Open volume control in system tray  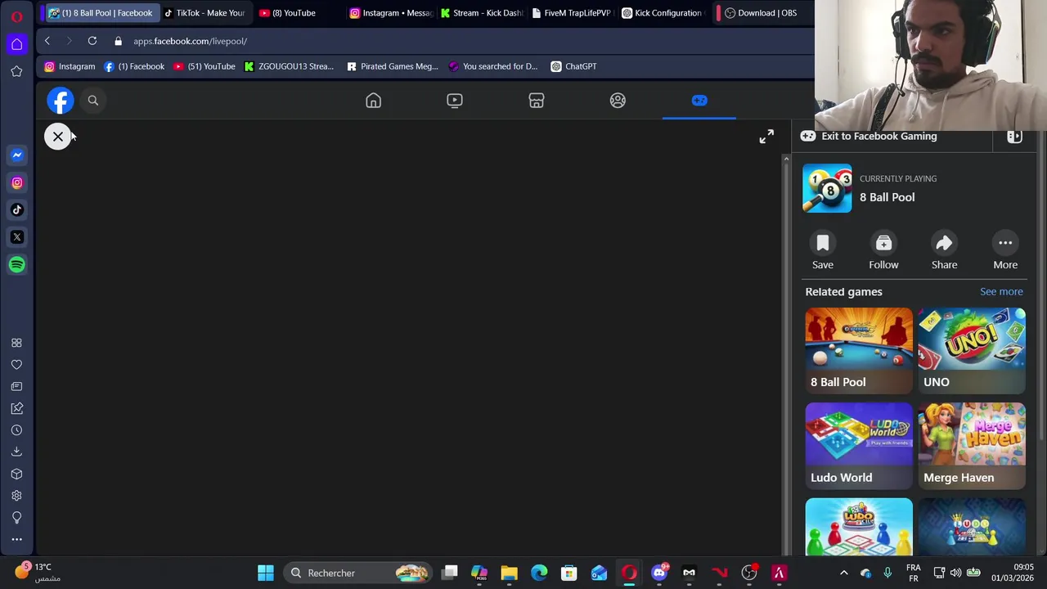(x=955, y=573)
